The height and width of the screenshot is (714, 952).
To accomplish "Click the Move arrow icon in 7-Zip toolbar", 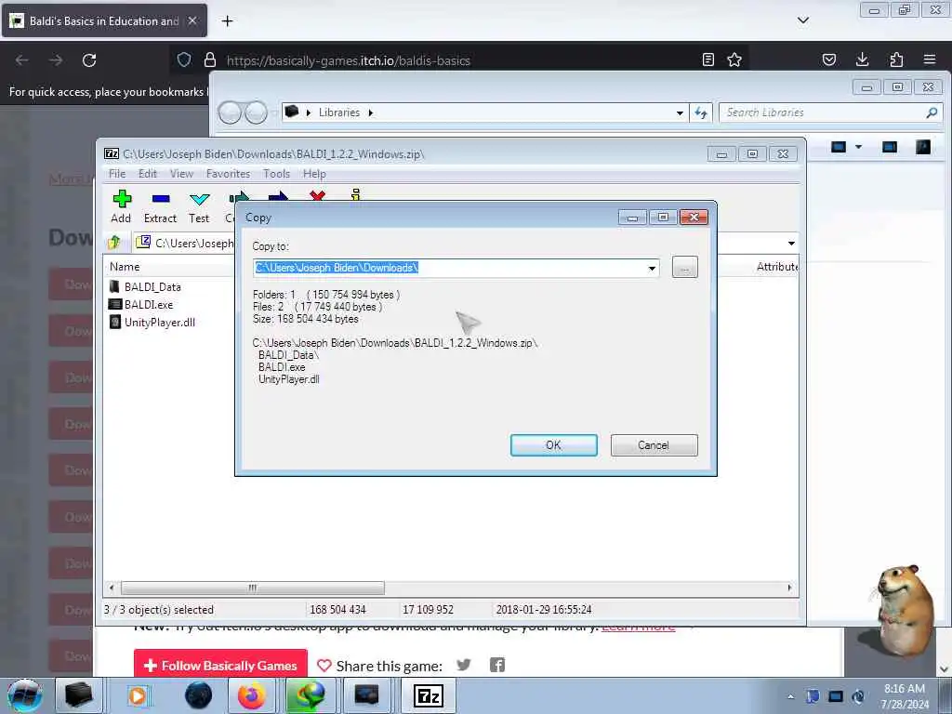I will [x=278, y=197].
